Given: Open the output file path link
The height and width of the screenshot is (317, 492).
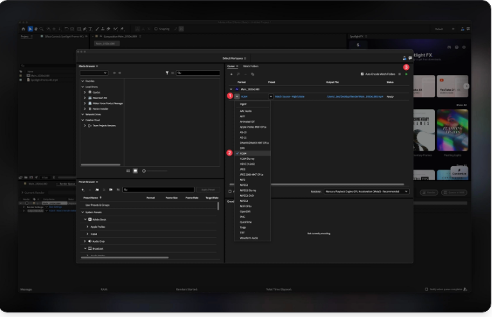Looking at the screenshot, I should 355,96.
